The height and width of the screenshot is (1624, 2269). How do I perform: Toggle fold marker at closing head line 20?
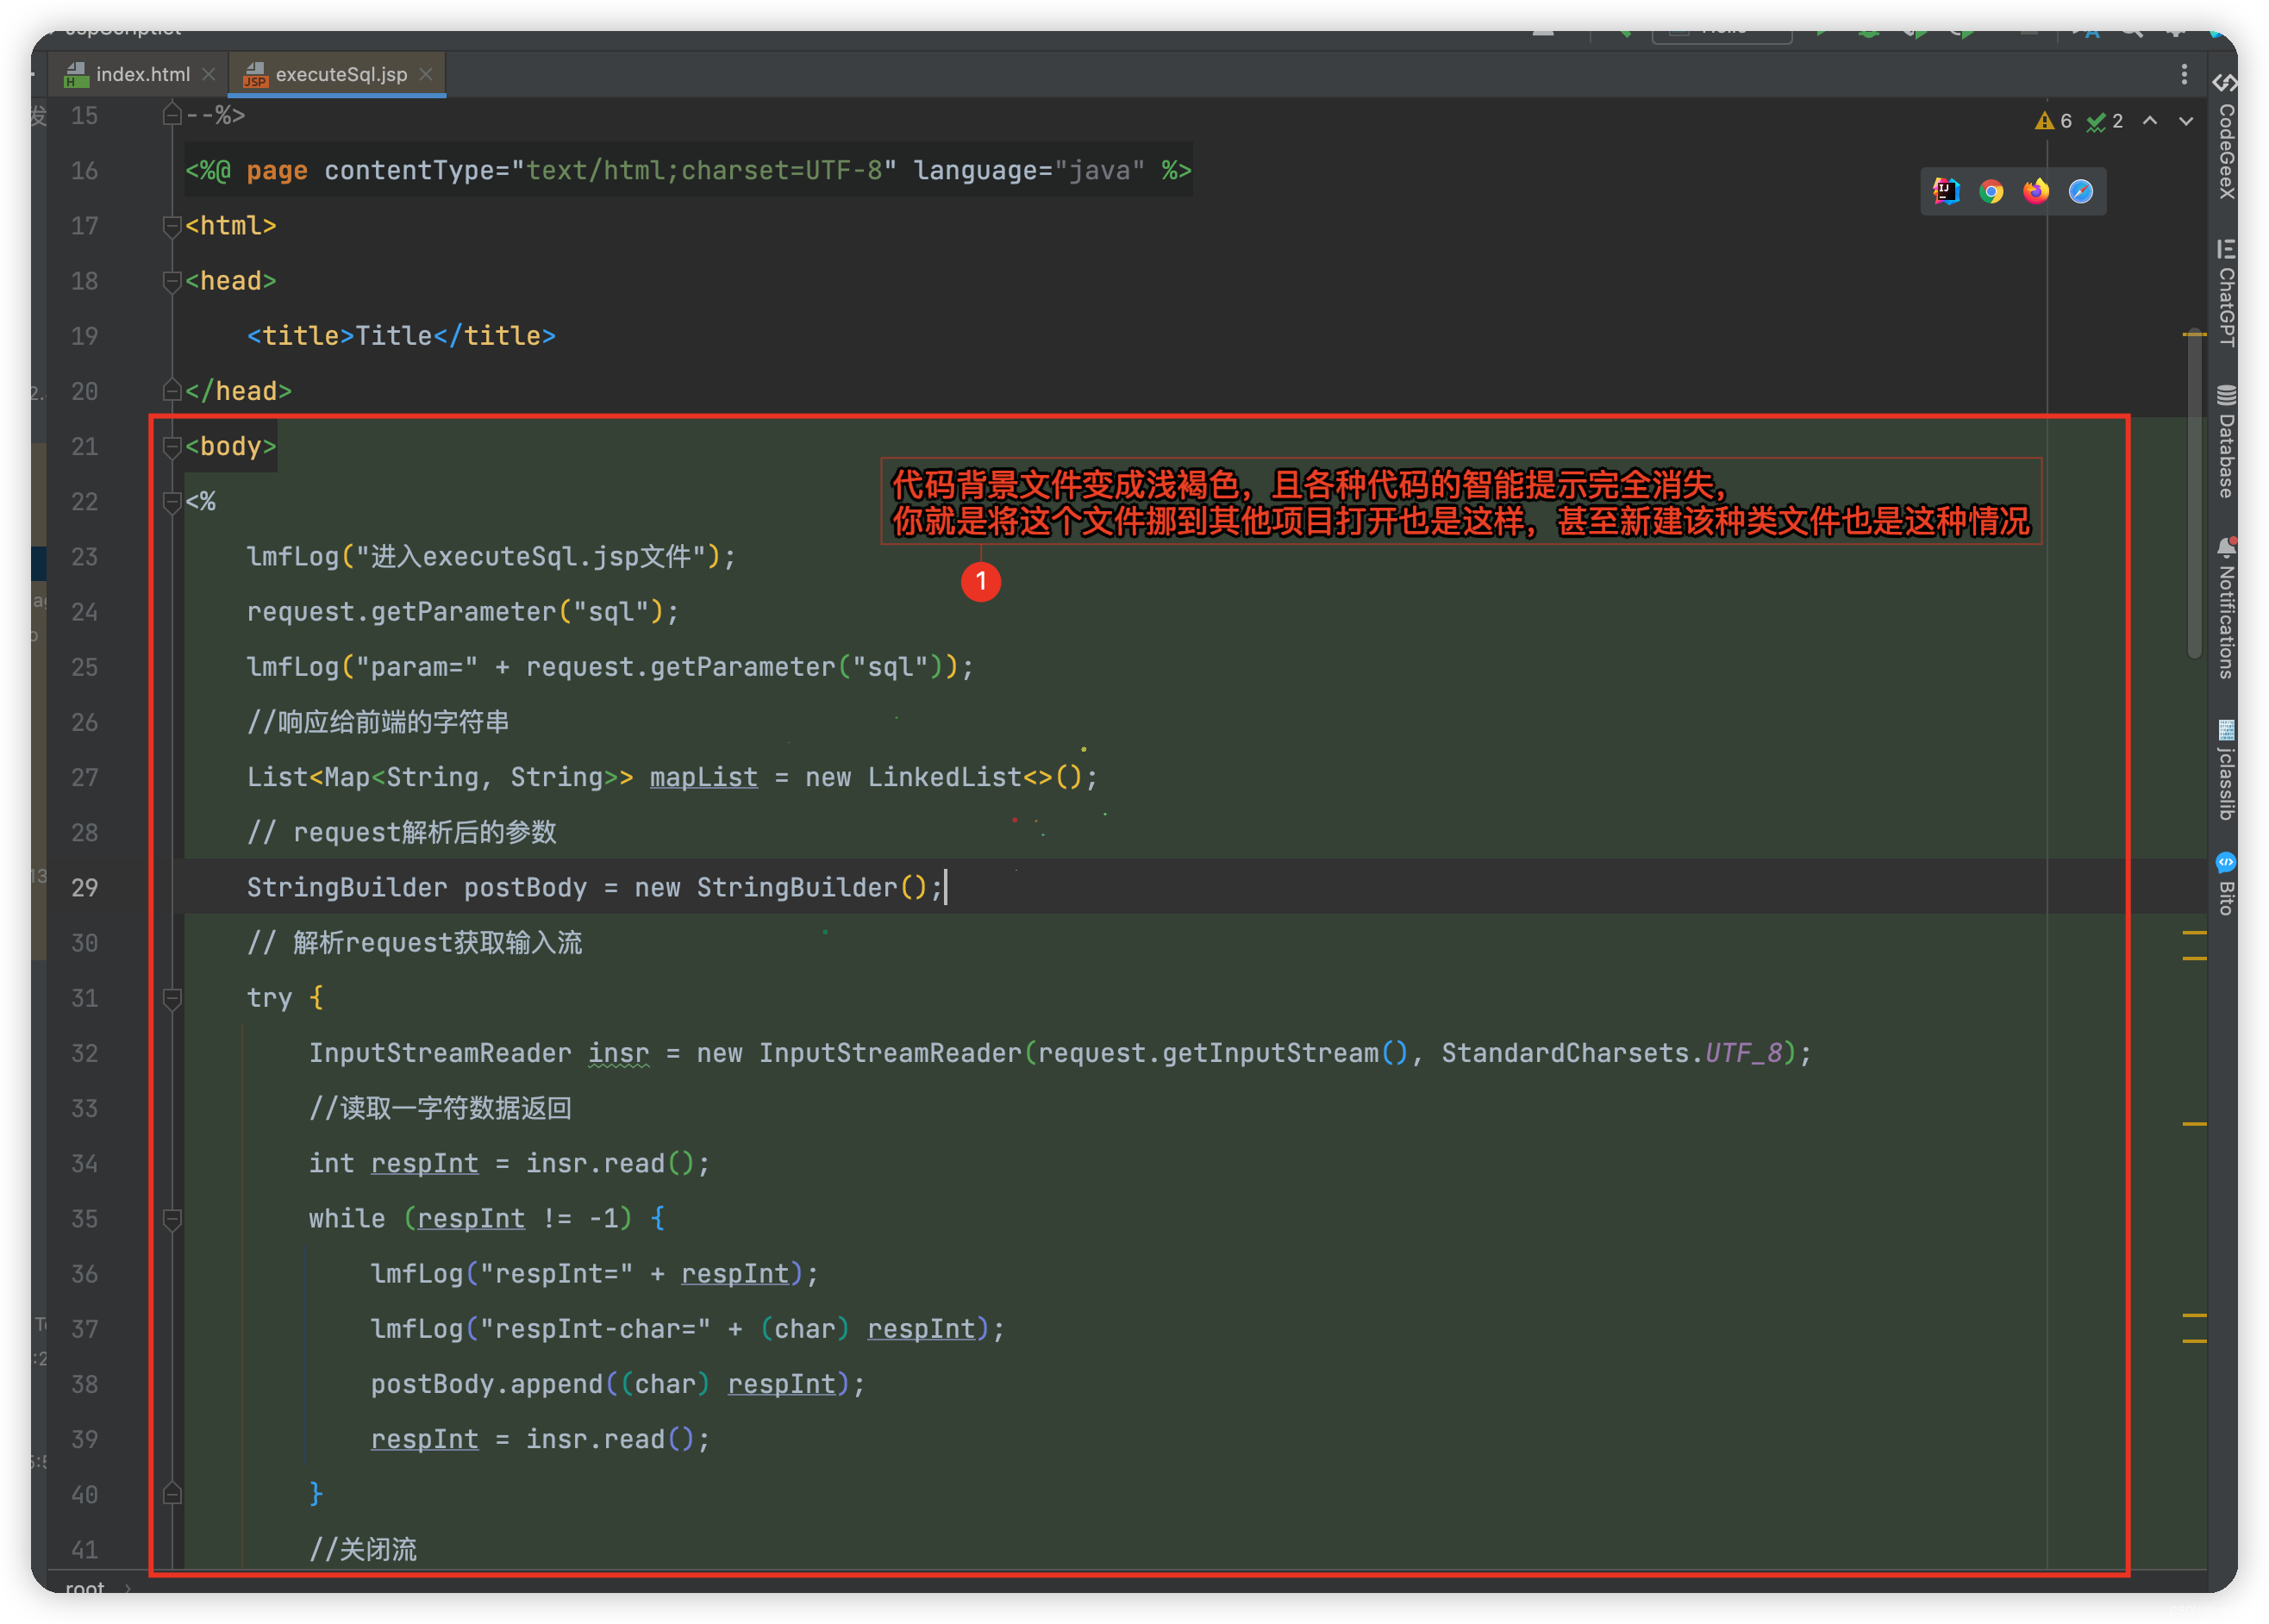(x=172, y=391)
